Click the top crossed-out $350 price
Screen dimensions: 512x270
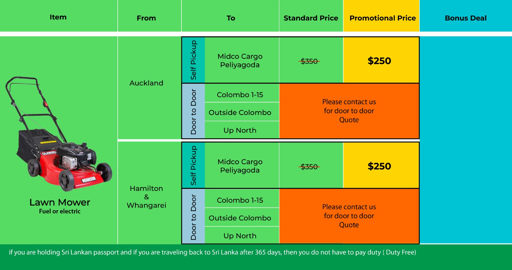(x=309, y=61)
